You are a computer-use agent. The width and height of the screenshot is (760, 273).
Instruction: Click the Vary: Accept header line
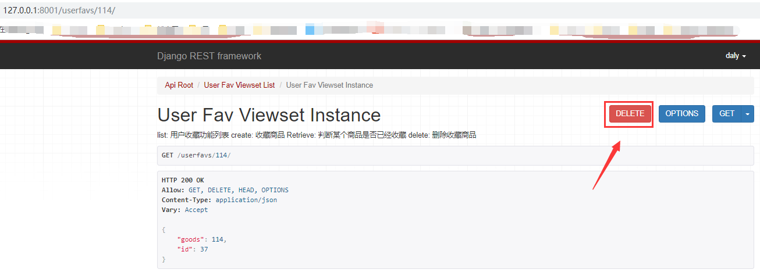(184, 210)
